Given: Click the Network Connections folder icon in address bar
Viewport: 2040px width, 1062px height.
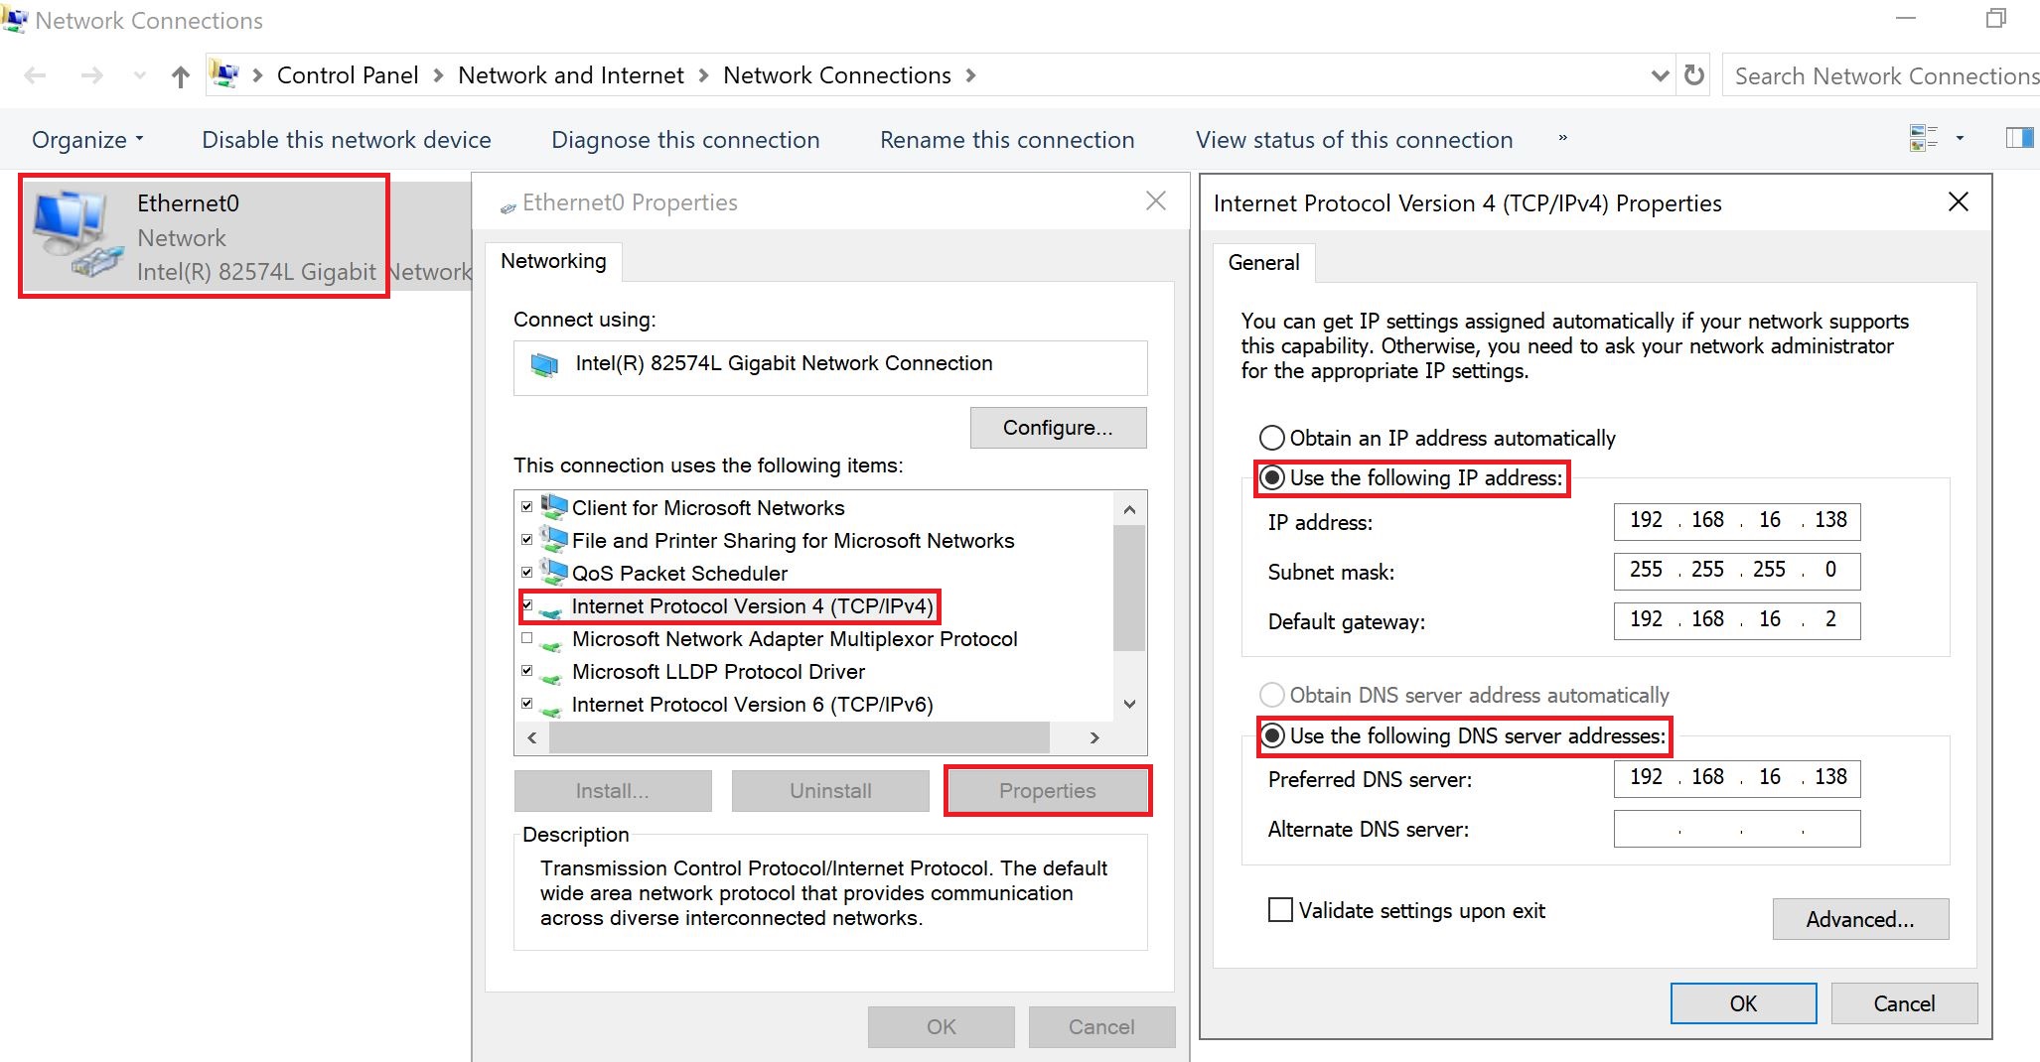Looking at the screenshot, I should 224,74.
